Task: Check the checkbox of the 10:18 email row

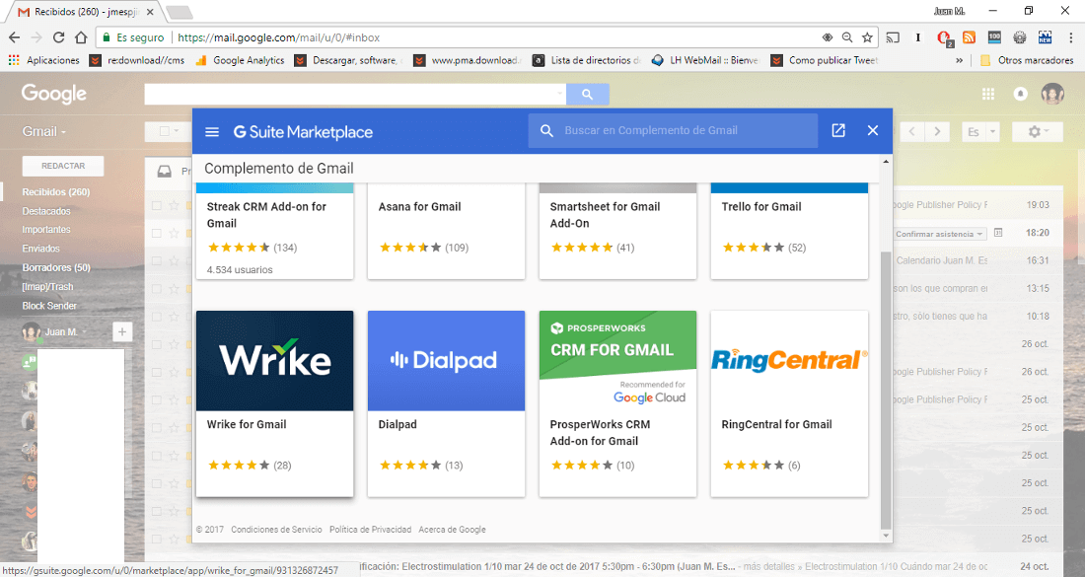Action: [157, 317]
